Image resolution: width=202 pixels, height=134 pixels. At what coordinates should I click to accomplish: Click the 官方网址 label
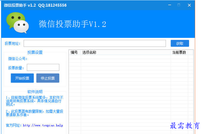[13, 125]
